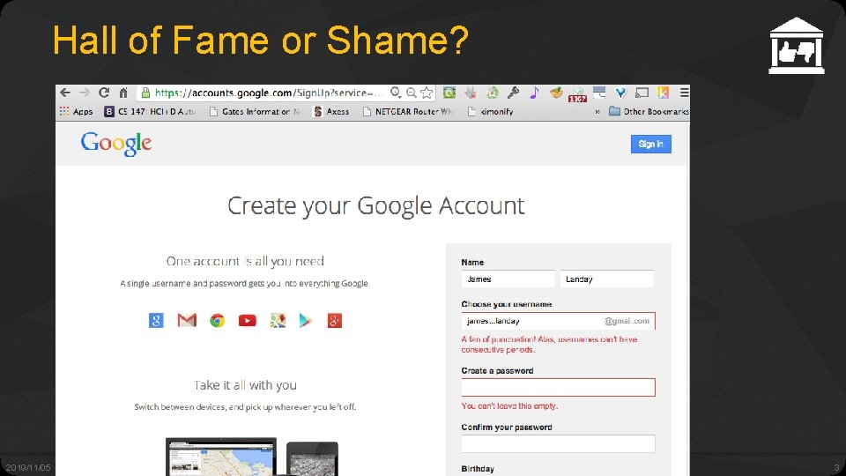Viewport: 846px width, 476px height.
Task: Click the 'Create your Google Account' heading
Action: click(x=376, y=205)
